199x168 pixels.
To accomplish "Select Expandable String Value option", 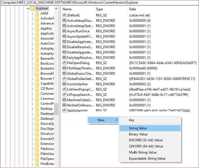I will coord(150,159).
